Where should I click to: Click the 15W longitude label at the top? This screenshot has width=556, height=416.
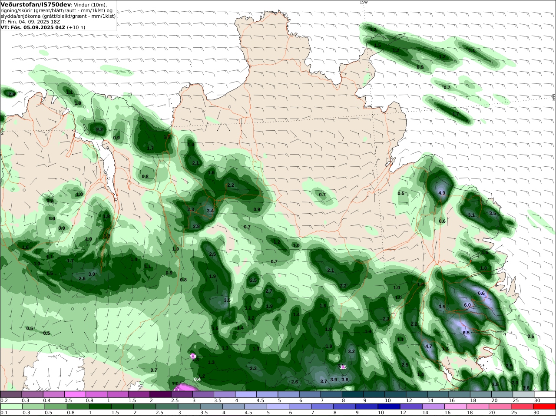point(364,2)
